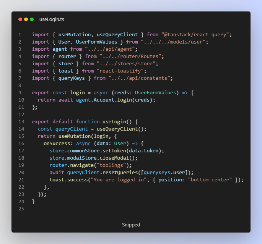The width and height of the screenshot is (262, 244).
Task: Click line number 8
Action: pos(20,86)
